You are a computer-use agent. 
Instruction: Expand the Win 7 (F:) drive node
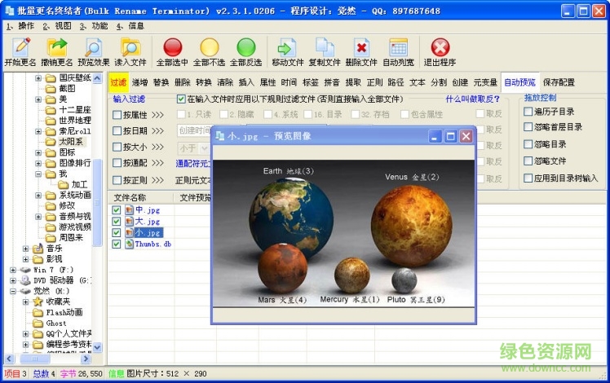tap(14, 270)
